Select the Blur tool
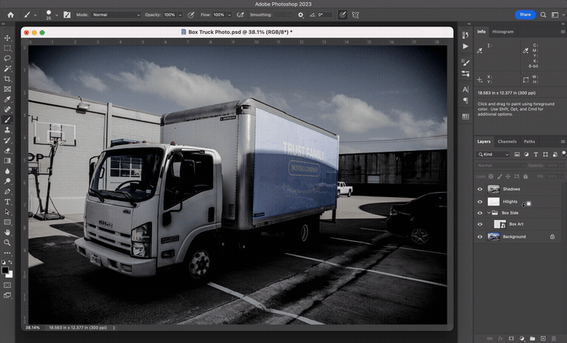 click(x=8, y=171)
